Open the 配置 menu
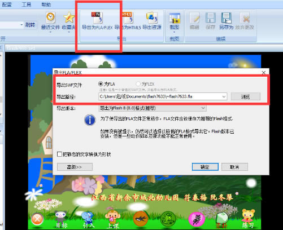 pos(7,4)
